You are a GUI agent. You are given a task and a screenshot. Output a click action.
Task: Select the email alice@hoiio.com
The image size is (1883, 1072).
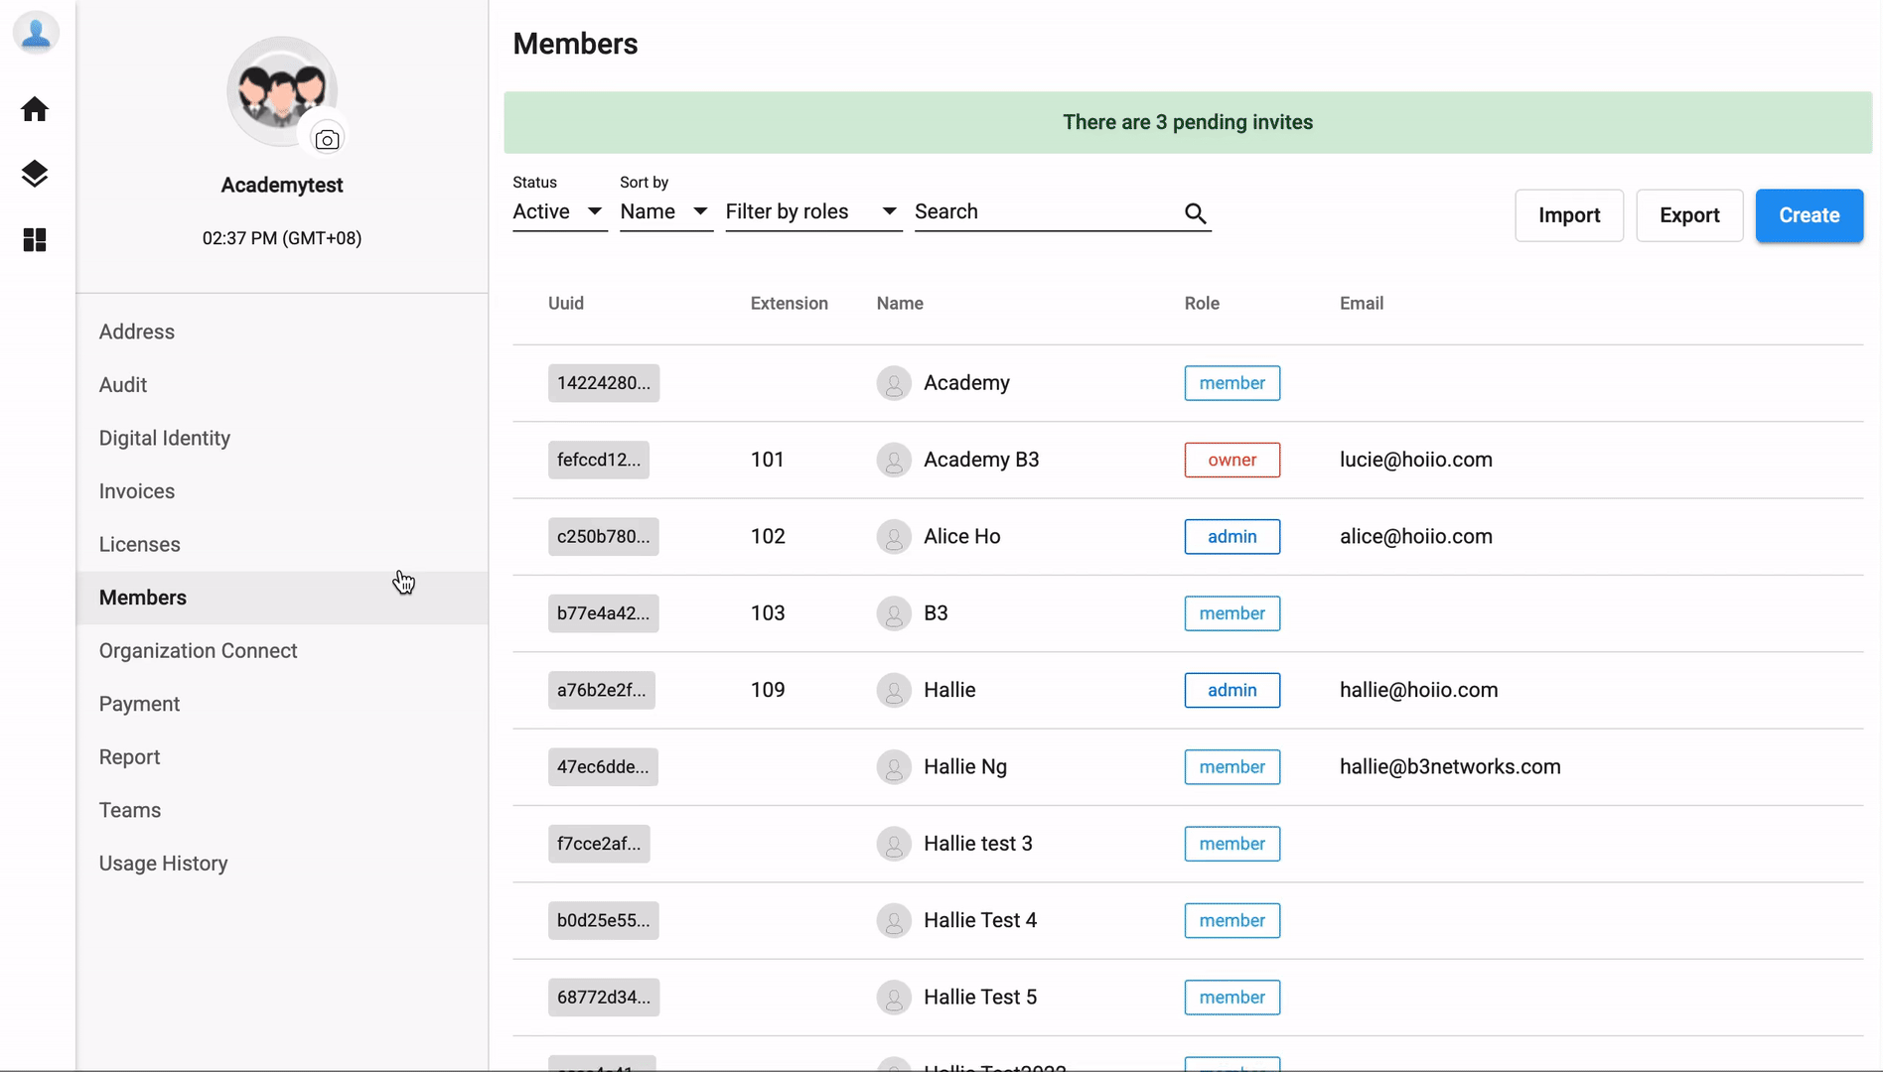1416,537
